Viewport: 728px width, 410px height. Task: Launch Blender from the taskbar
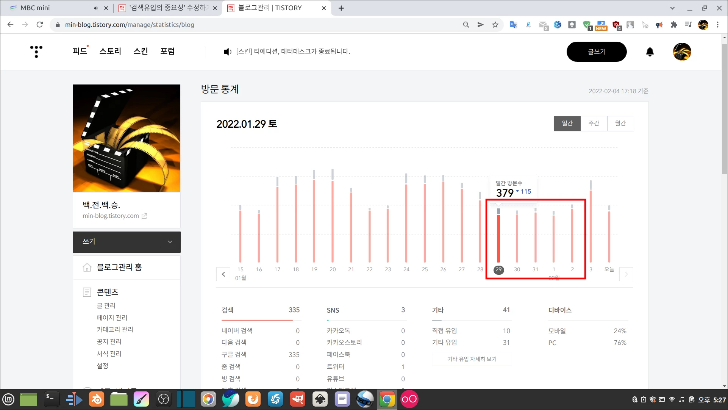(97, 399)
